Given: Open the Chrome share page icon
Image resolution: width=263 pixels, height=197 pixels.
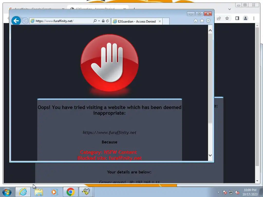Looking at the screenshot, I should [219, 18].
